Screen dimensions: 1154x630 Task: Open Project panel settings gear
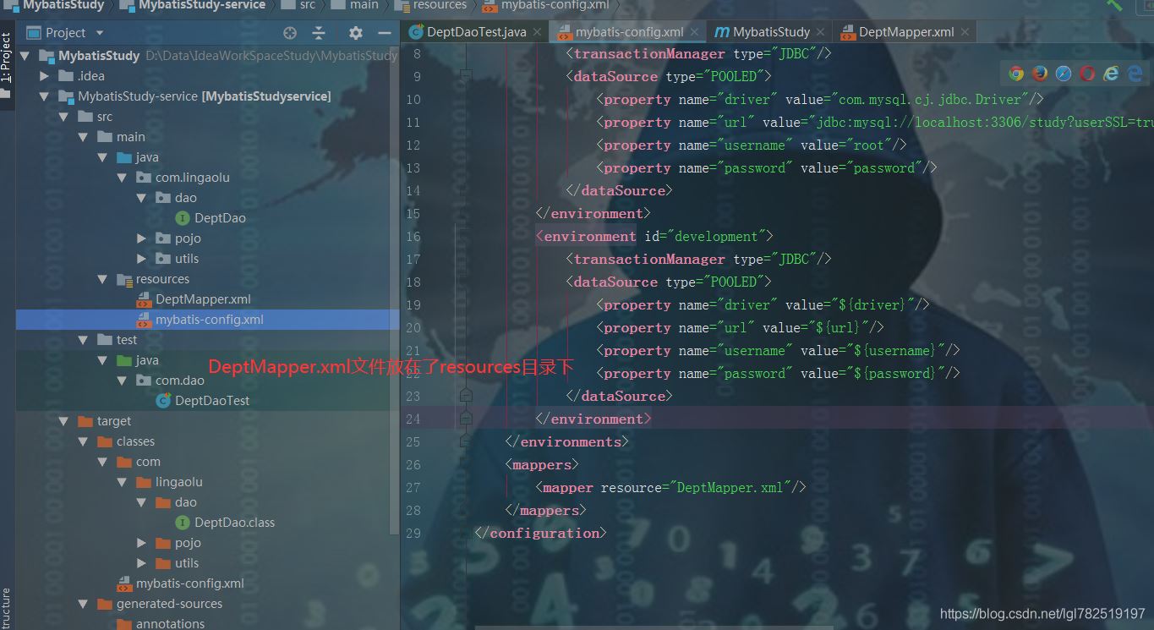pyautogui.click(x=356, y=33)
